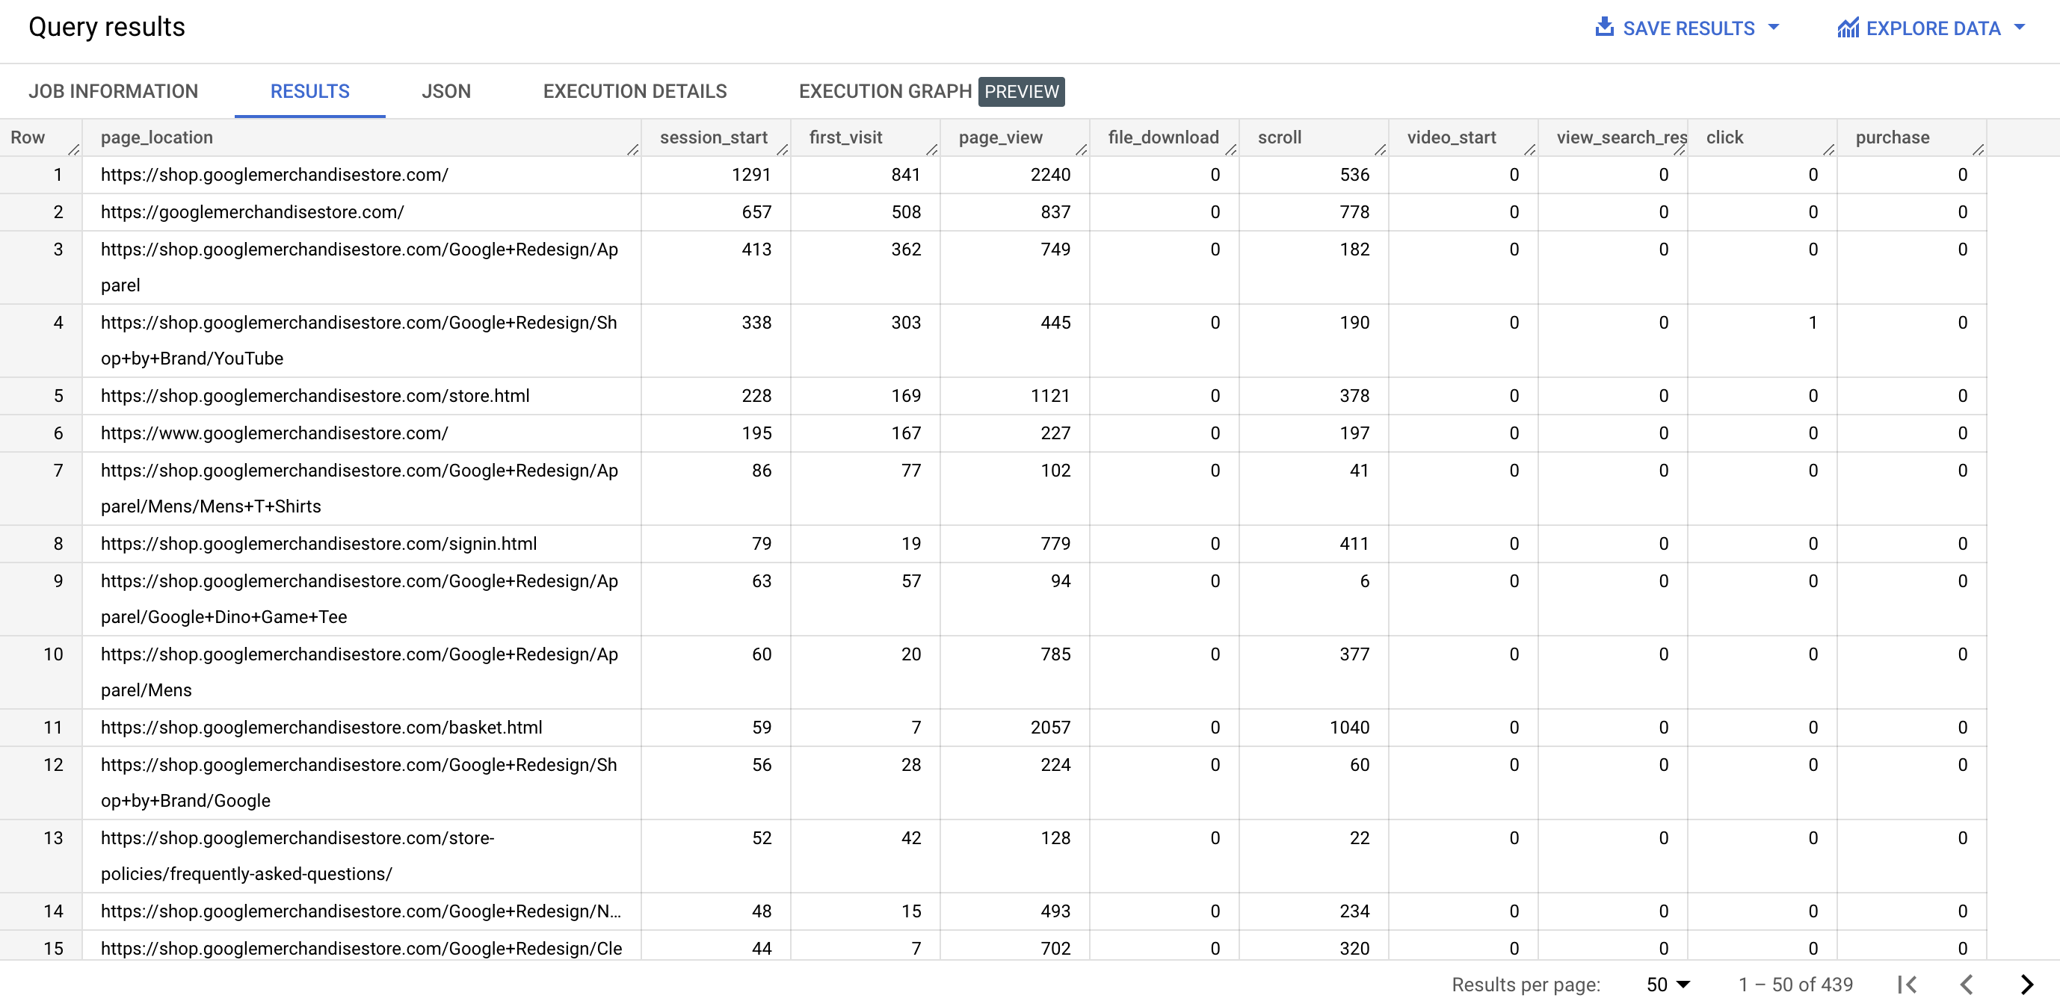Click the first_visit column header
The image size is (2060, 1004).
click(x=846, y=137)
